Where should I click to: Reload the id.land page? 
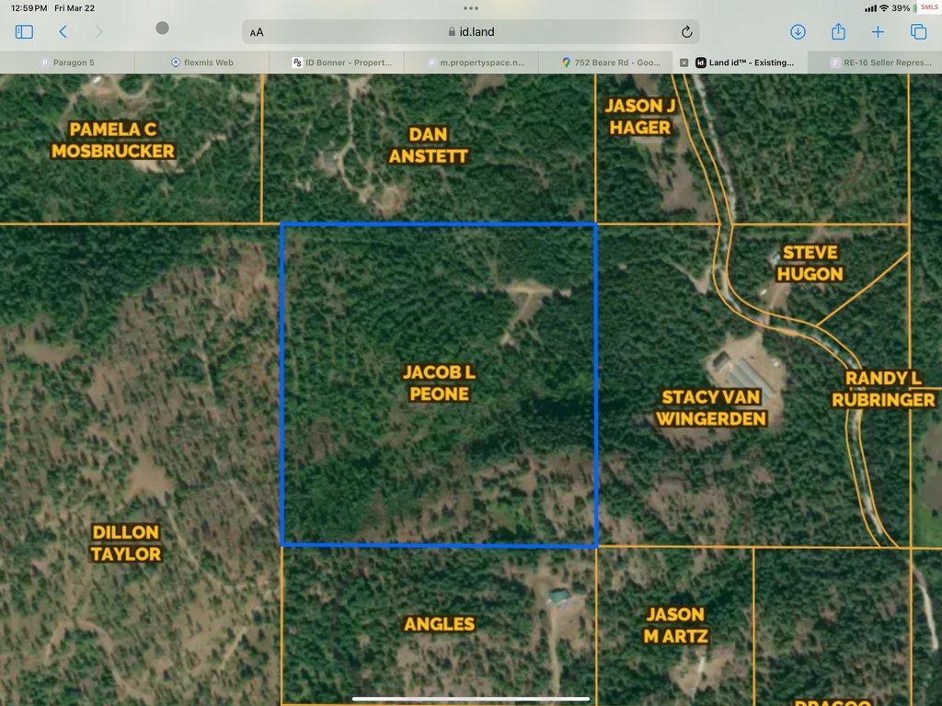(x=686, y=32)
